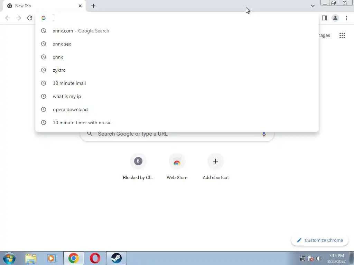Switch to Chrome on the taskbar
Image resolution: width=354 pixels, height=265 pixels.
[x=74, y=258]
